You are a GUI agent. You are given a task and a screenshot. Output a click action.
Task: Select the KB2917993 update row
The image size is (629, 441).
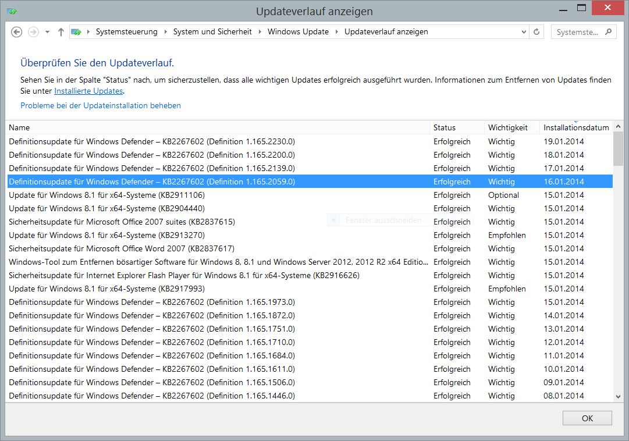click(x=310, y=289)
